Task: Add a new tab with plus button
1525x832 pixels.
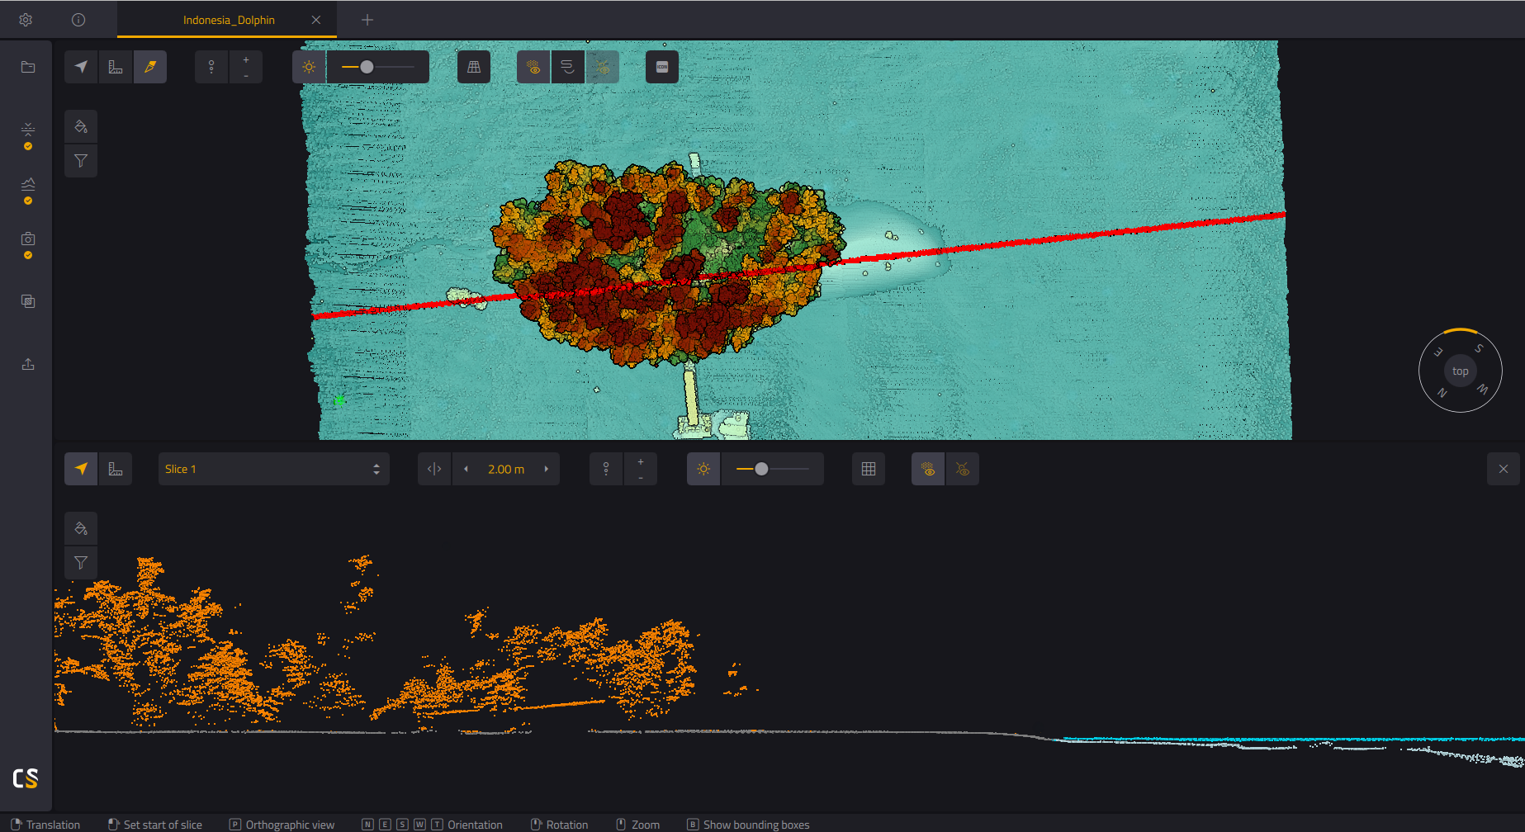Action: point(367,20)
